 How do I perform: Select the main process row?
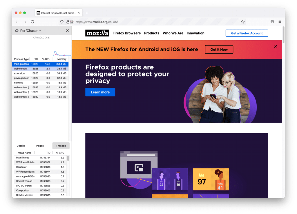(40, 64)
